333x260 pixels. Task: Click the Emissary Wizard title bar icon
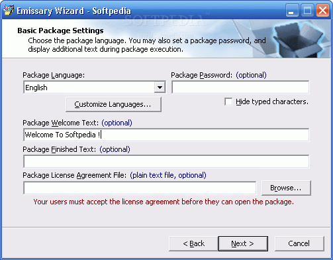9,10
